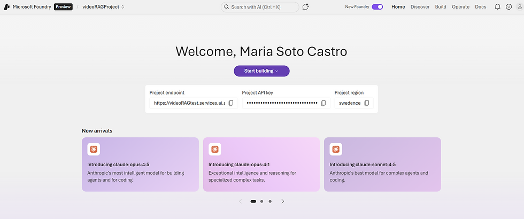Viewport: 524px width, 219px height.
Task: Click the feedback smiley icon
Action: (x=508, y=7)
